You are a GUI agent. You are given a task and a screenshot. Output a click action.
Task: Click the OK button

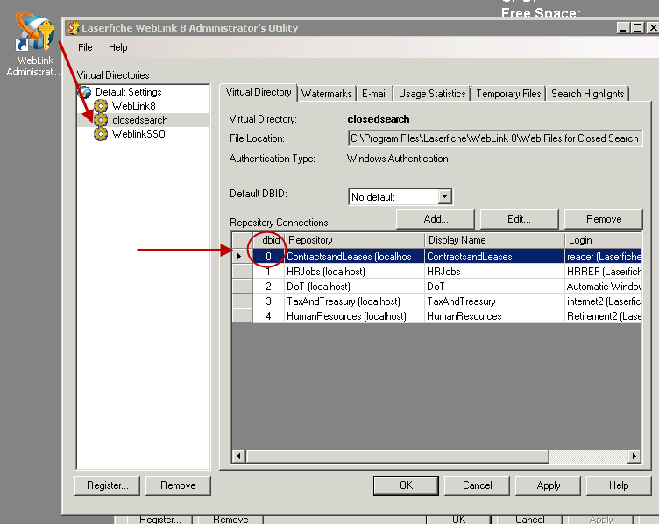(x=406, y=485)
